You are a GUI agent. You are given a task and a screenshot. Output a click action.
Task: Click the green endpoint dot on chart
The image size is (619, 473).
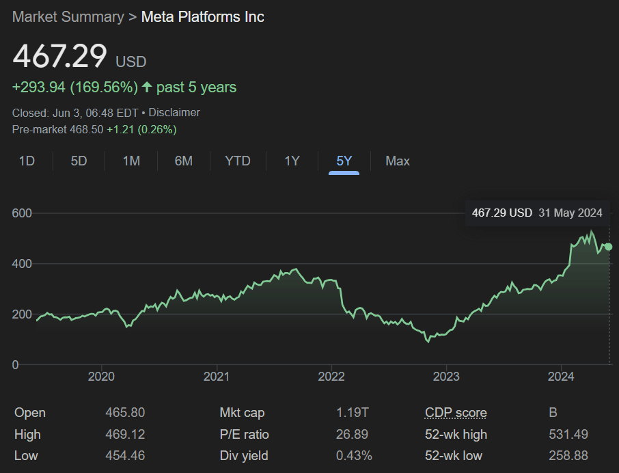point(609,247)
